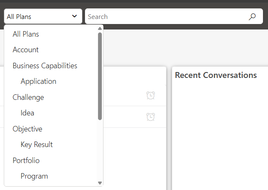Click the lower alarm clock reminder icon
Viewport: 268px width, 190px height.
(151, 117)
